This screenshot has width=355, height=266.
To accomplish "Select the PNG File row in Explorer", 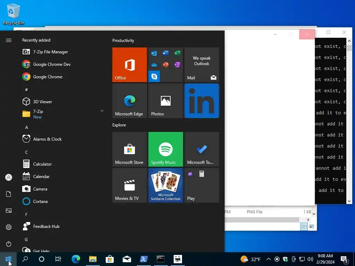I will 268,212.
